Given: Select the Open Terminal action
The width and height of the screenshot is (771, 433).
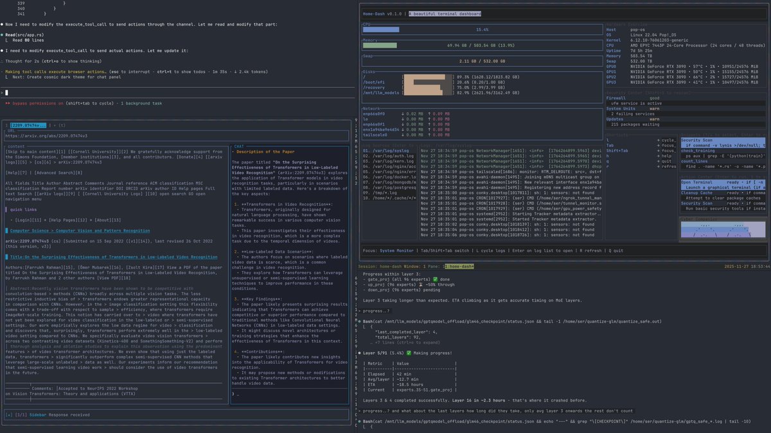Looking at the screenshot, I should pos(723,185).
